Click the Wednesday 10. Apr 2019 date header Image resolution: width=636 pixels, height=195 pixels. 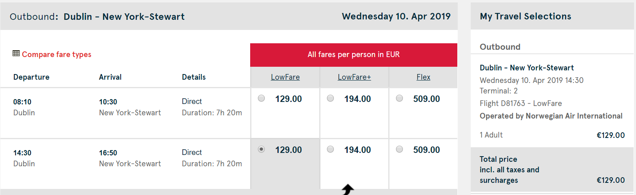tap(396, 17)
